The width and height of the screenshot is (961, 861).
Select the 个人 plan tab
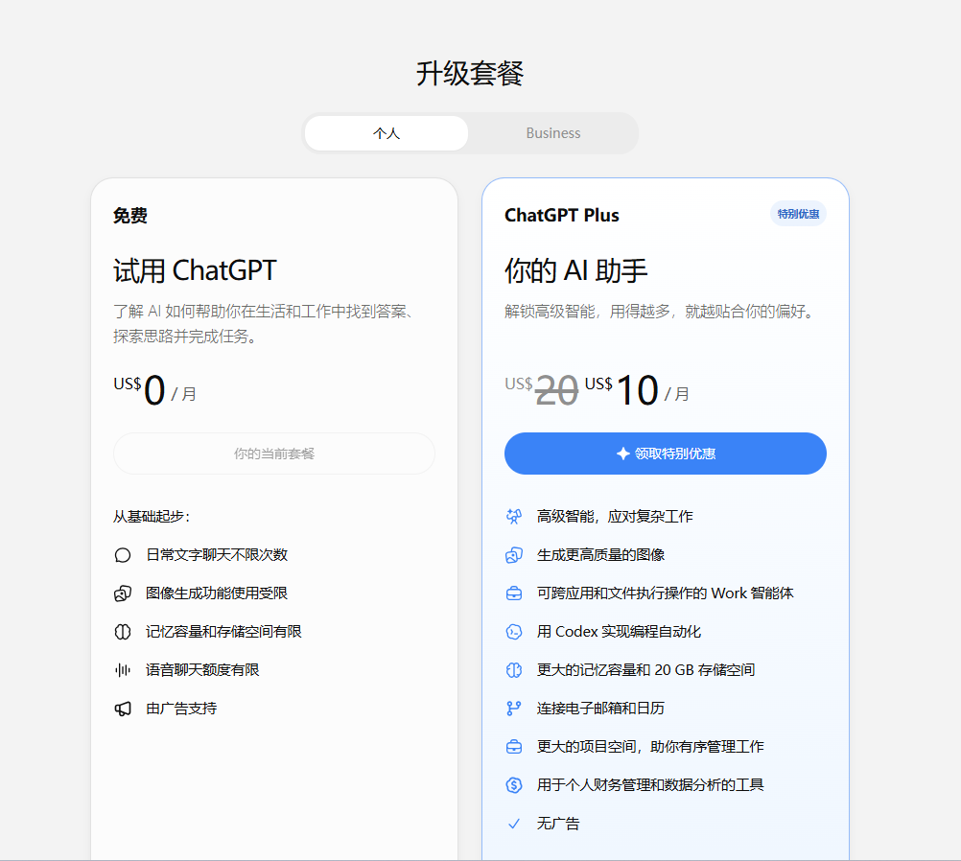pyautogui.click(x=387, y=133)
